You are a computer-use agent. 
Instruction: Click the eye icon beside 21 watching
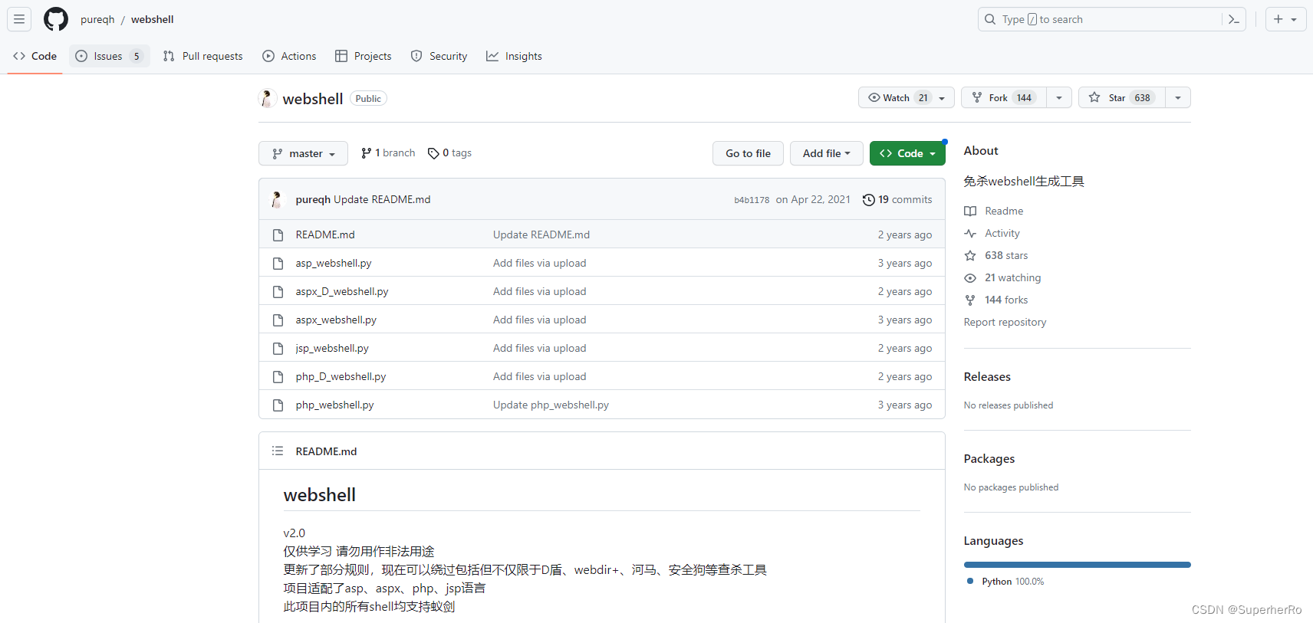click(x=970, y=278)
